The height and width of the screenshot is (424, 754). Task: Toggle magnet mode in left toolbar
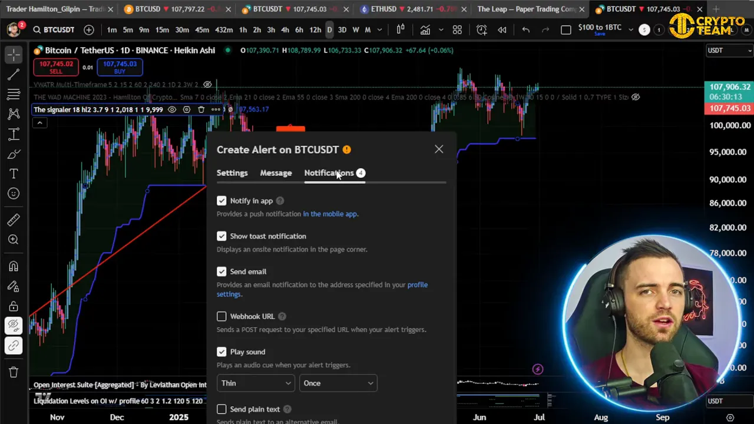click(14, 266)
